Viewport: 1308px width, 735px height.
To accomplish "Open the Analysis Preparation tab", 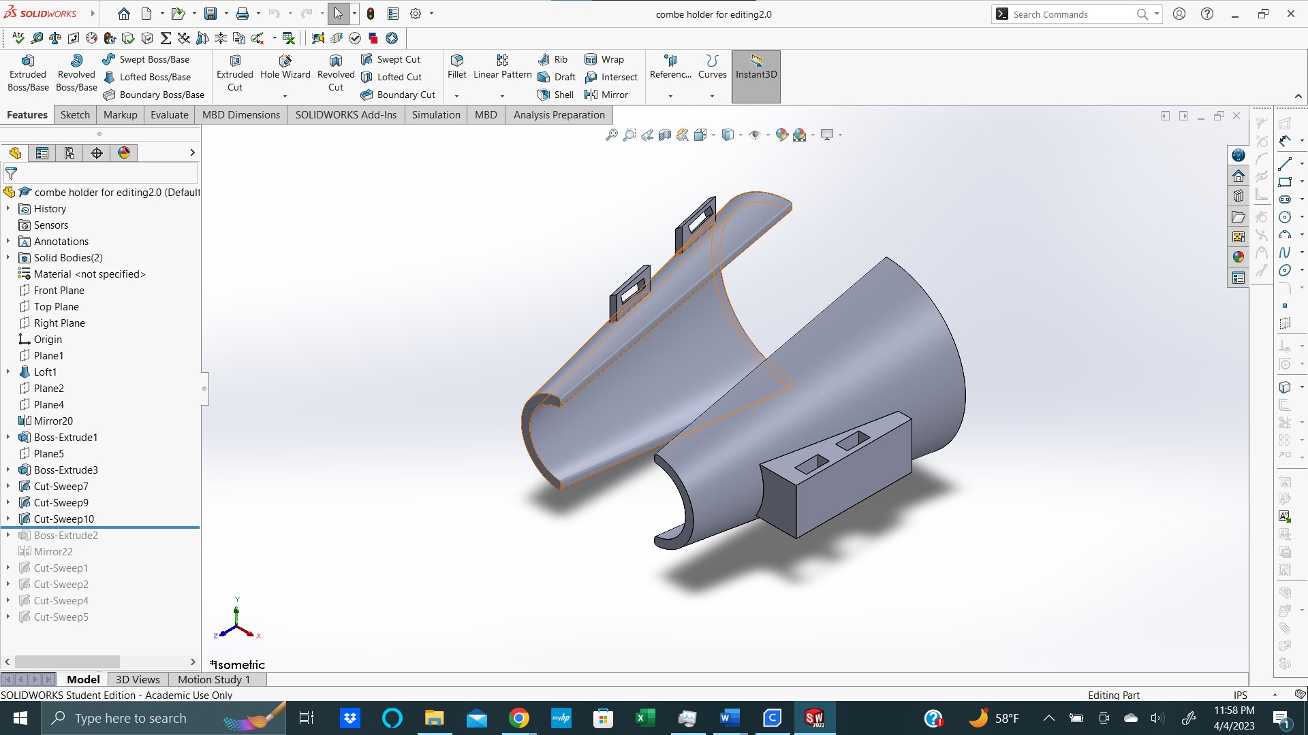I will click(559, 114).
